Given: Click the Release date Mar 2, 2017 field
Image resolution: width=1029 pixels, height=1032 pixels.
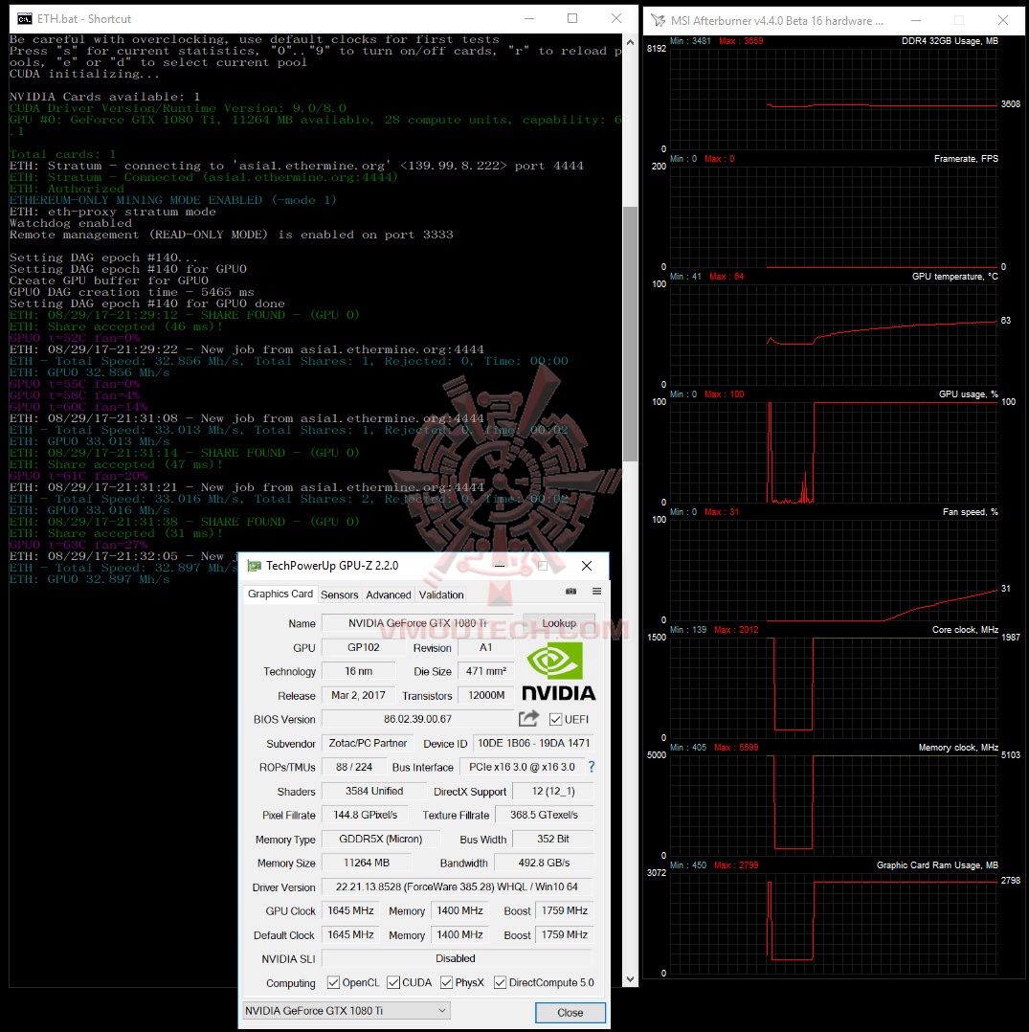Looking at the screenshot, I should (x=358, y=695).
